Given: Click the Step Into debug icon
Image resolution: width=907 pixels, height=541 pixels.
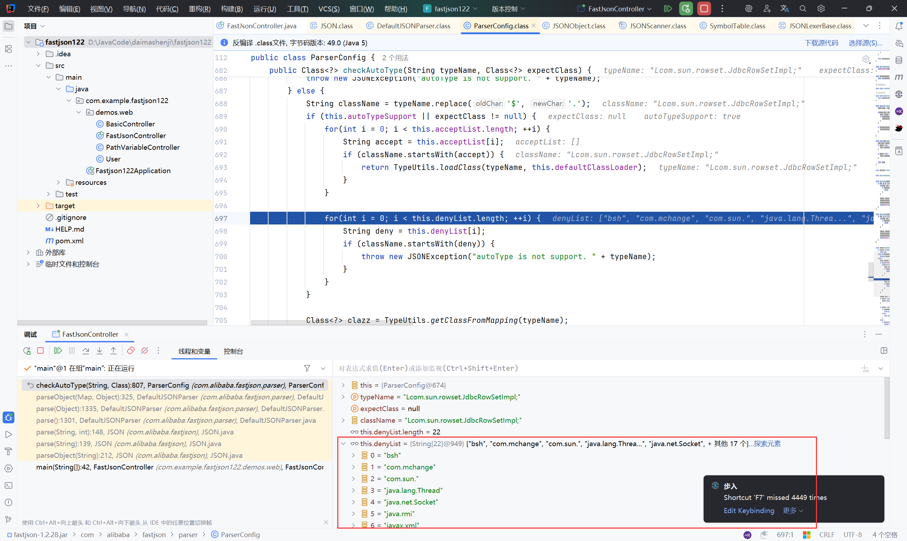Looking at the screenshot, I should pyautogui.click(x=100, y=351).
